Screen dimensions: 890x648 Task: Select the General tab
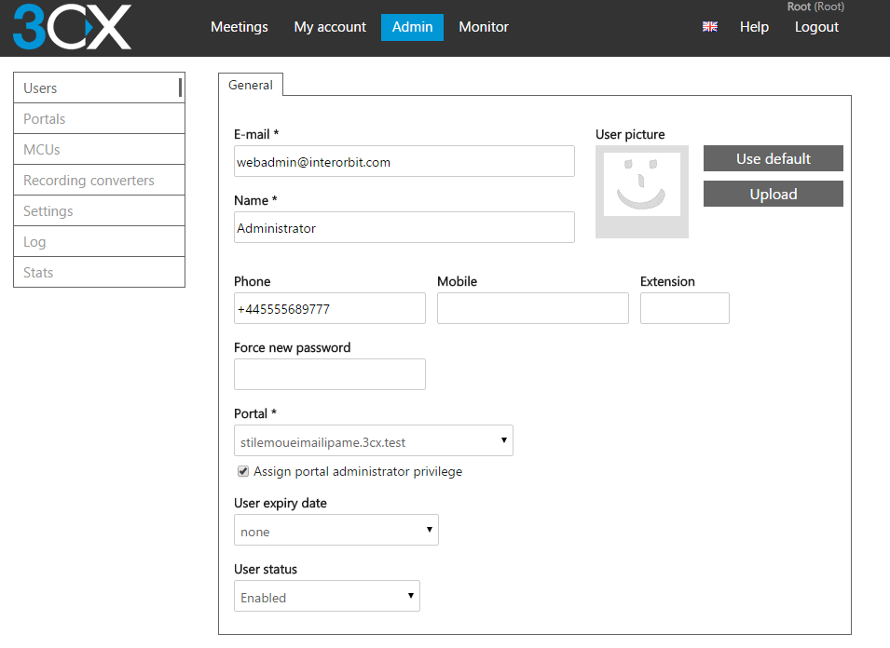(x=251, y=85)
